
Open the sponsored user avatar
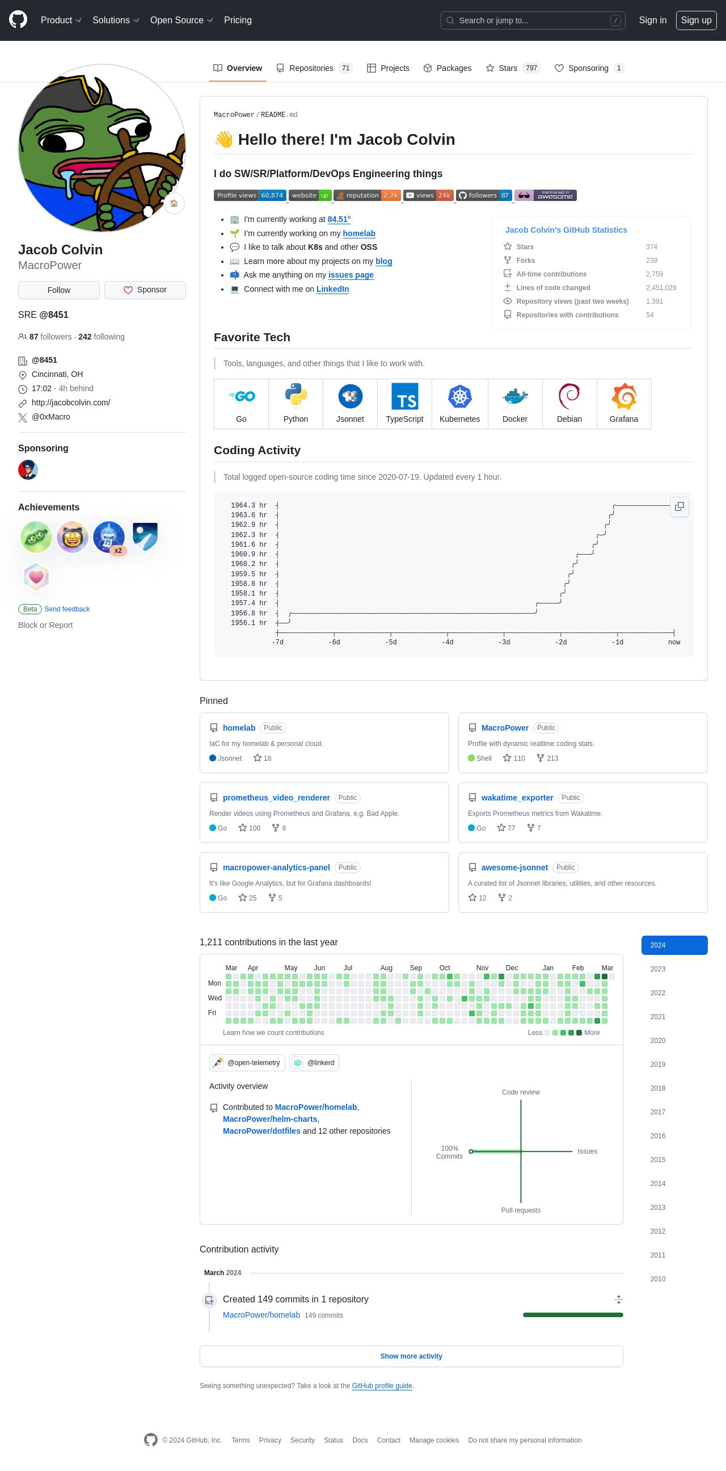[28, 470]
